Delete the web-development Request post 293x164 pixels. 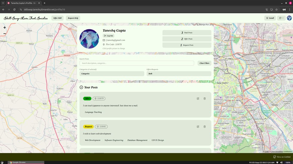[205, 127]
